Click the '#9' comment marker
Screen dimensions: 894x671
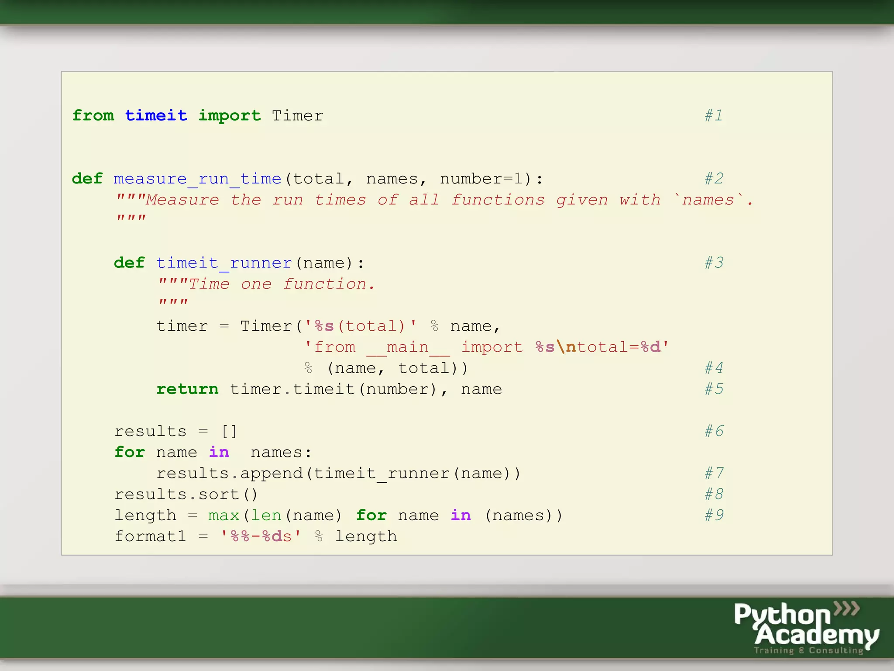[714, 515]
